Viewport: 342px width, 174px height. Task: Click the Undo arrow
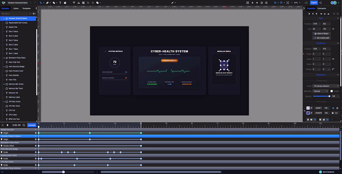[x=30, y=3]
